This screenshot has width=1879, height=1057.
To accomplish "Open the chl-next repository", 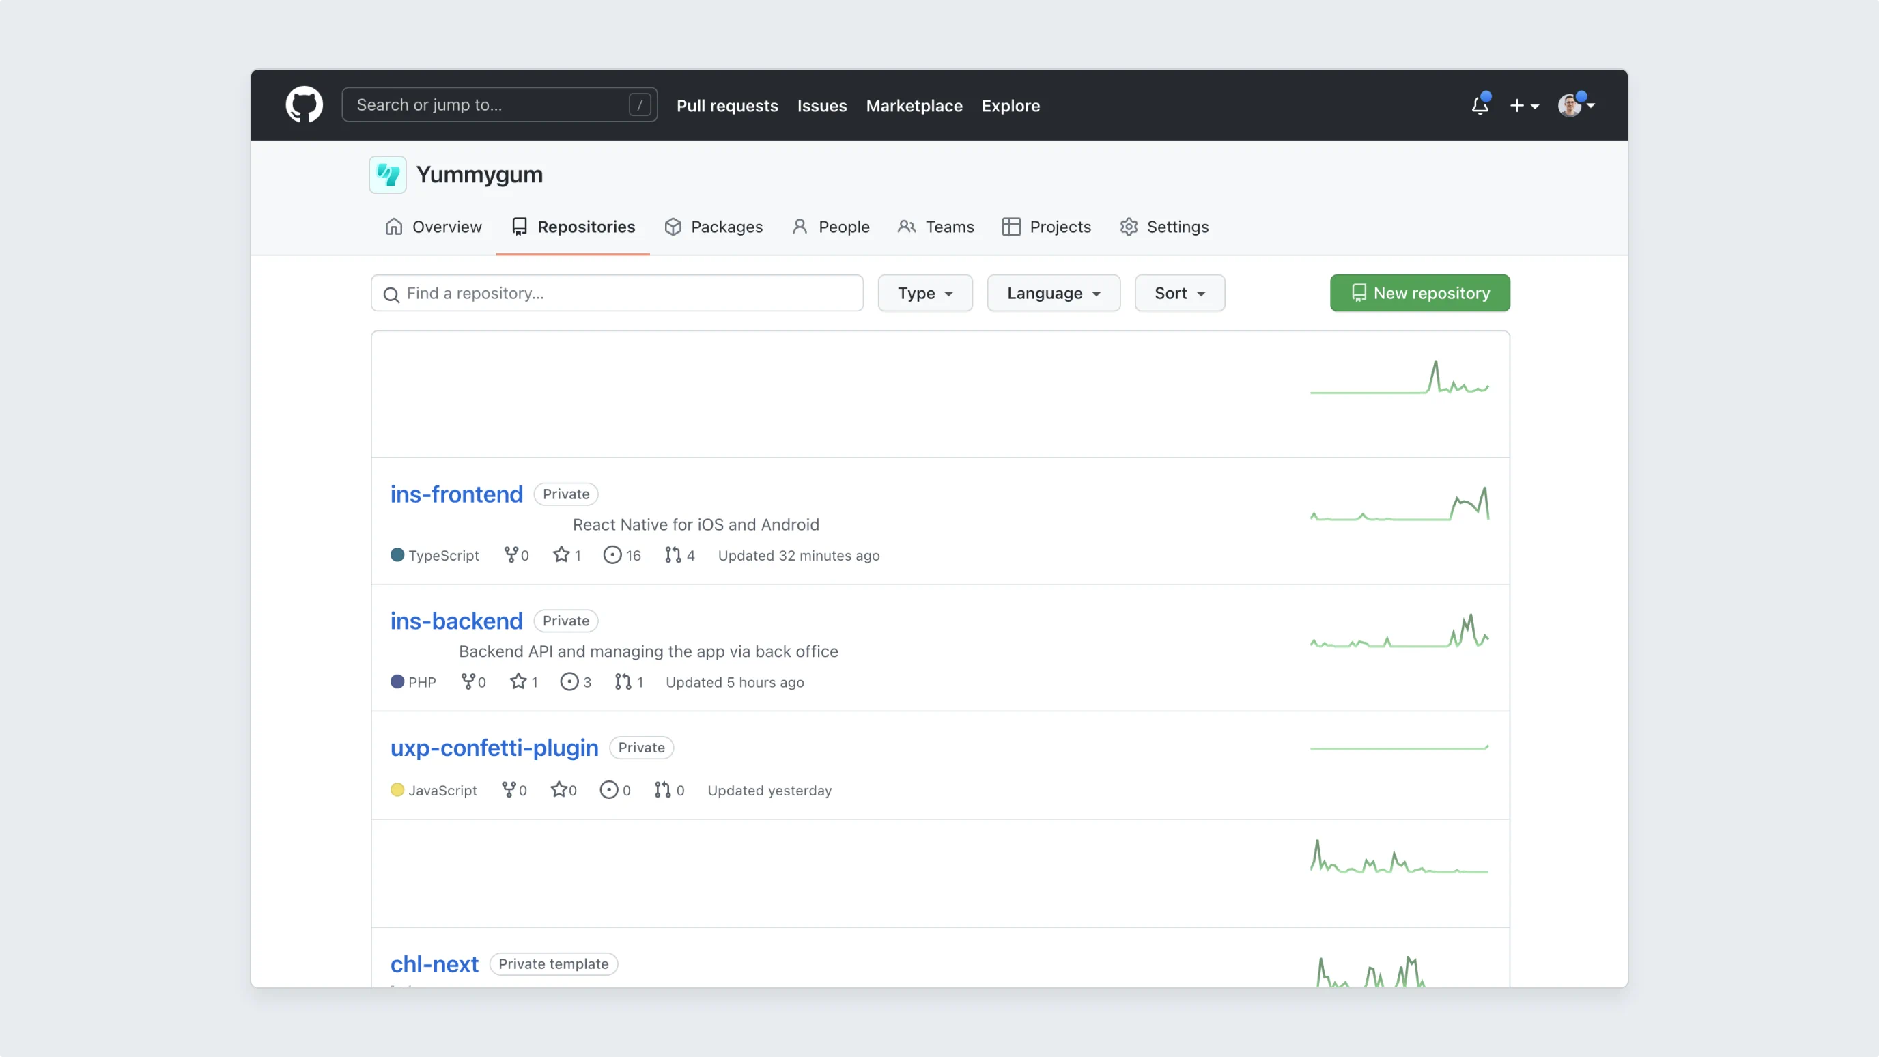I will (x=435, y=964).
